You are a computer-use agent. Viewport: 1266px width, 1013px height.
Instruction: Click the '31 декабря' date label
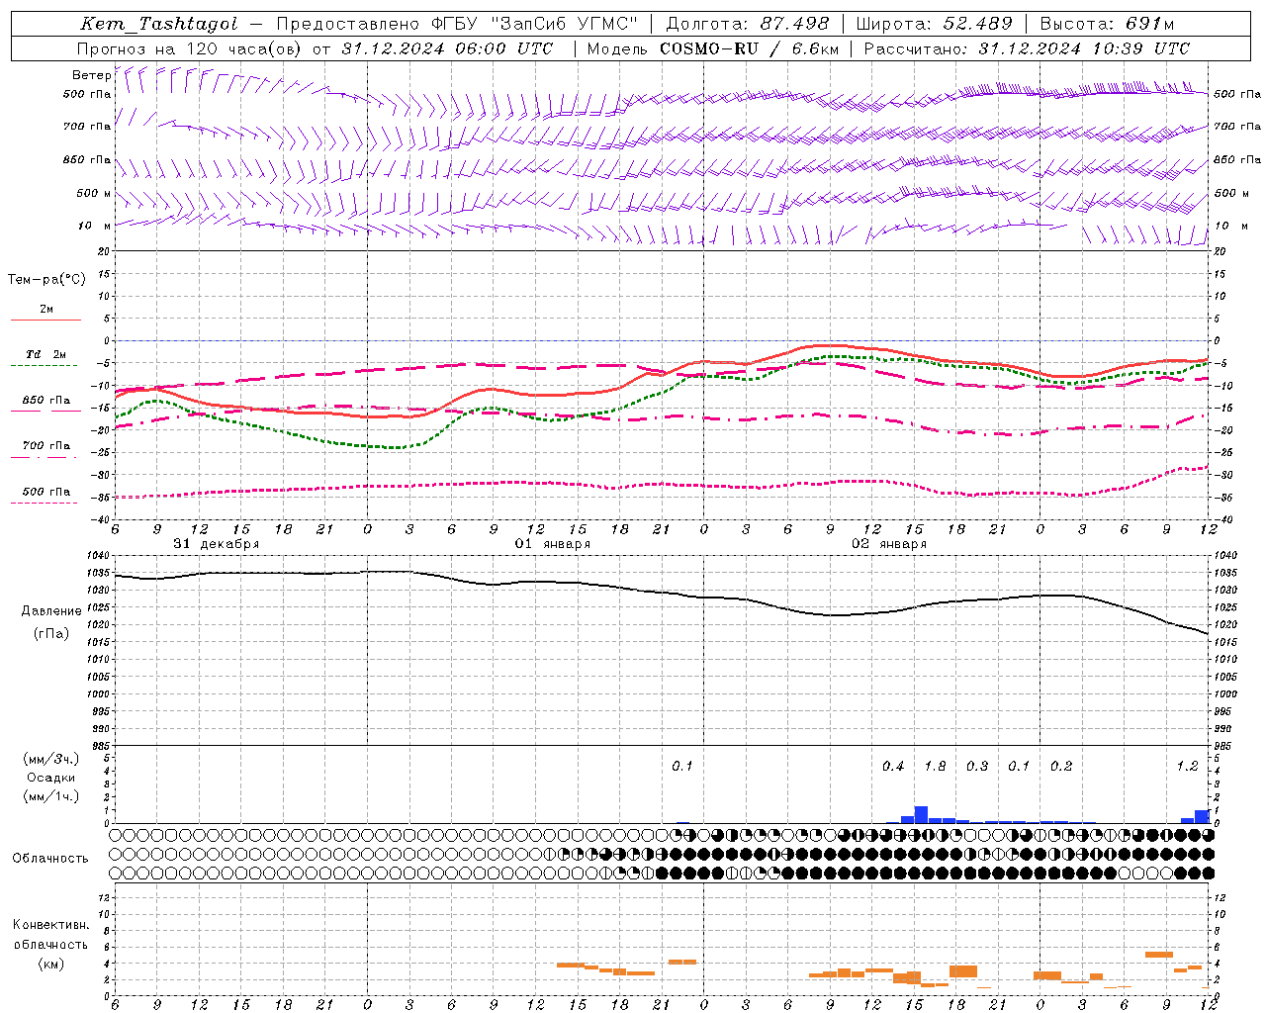tap(216, 544)
